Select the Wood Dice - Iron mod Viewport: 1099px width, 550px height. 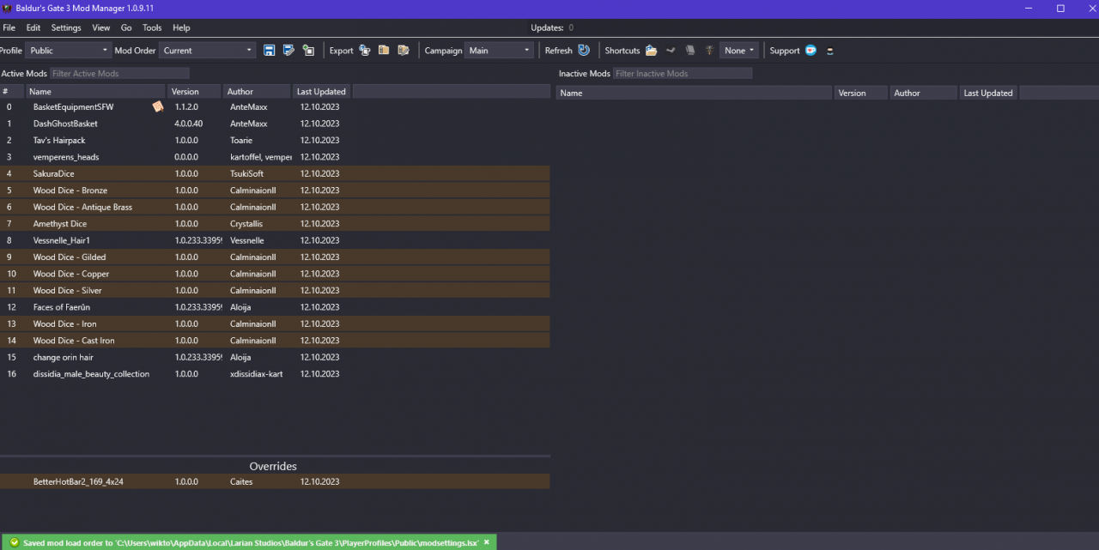point(275,324)
